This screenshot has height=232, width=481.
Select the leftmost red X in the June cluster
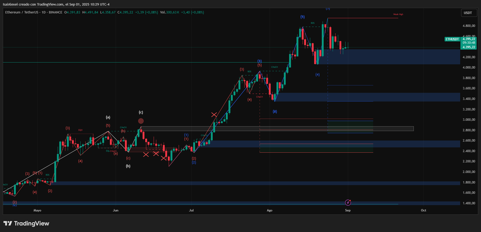tap(146, 154)
